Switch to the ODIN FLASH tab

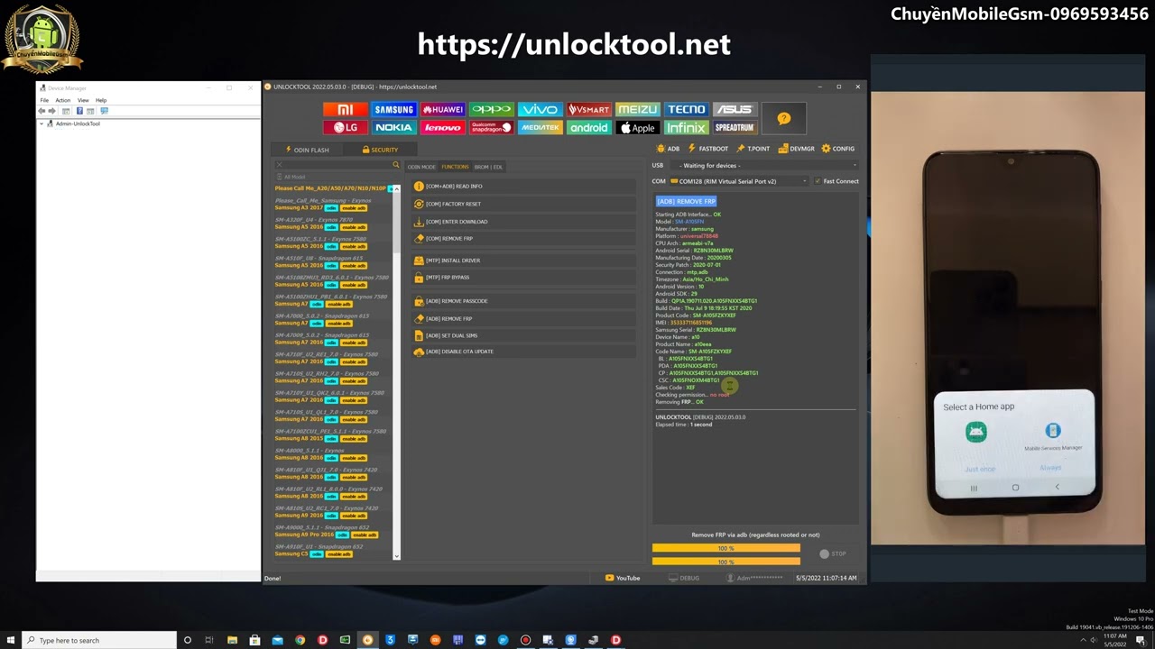pyautogui.click(x=307, y=150)
